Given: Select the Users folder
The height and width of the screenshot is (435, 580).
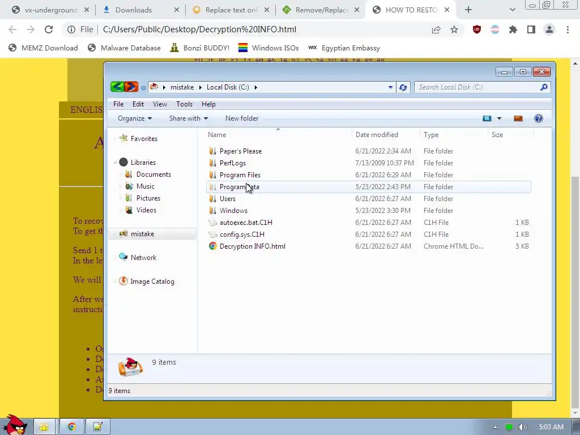Looking at the screenshot, I should (x=227, y=199).
